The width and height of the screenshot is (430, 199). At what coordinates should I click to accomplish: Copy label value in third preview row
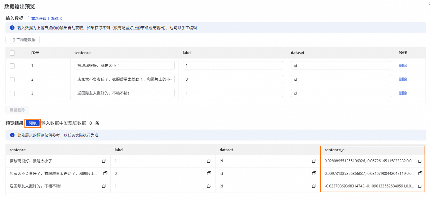click(209, 186)
